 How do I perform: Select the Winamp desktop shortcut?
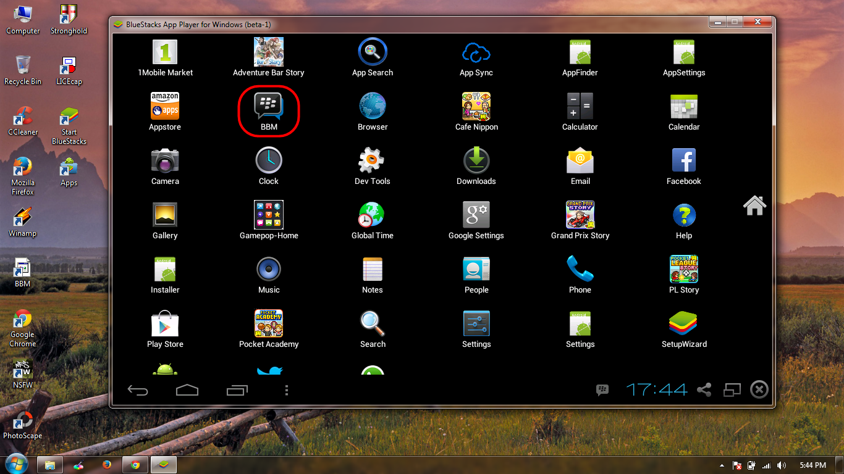pos(23,222)
